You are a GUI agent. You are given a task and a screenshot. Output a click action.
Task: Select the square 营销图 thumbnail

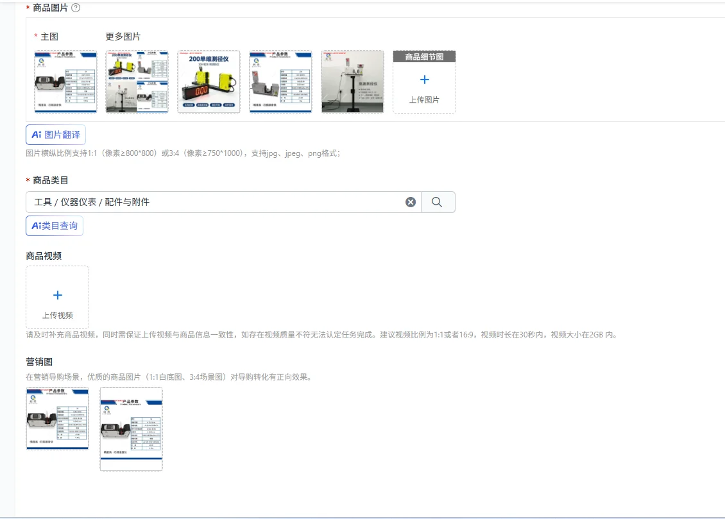(x=57, y=419)
